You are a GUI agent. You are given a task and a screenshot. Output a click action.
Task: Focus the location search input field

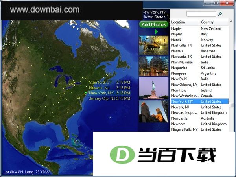[201, 14]
